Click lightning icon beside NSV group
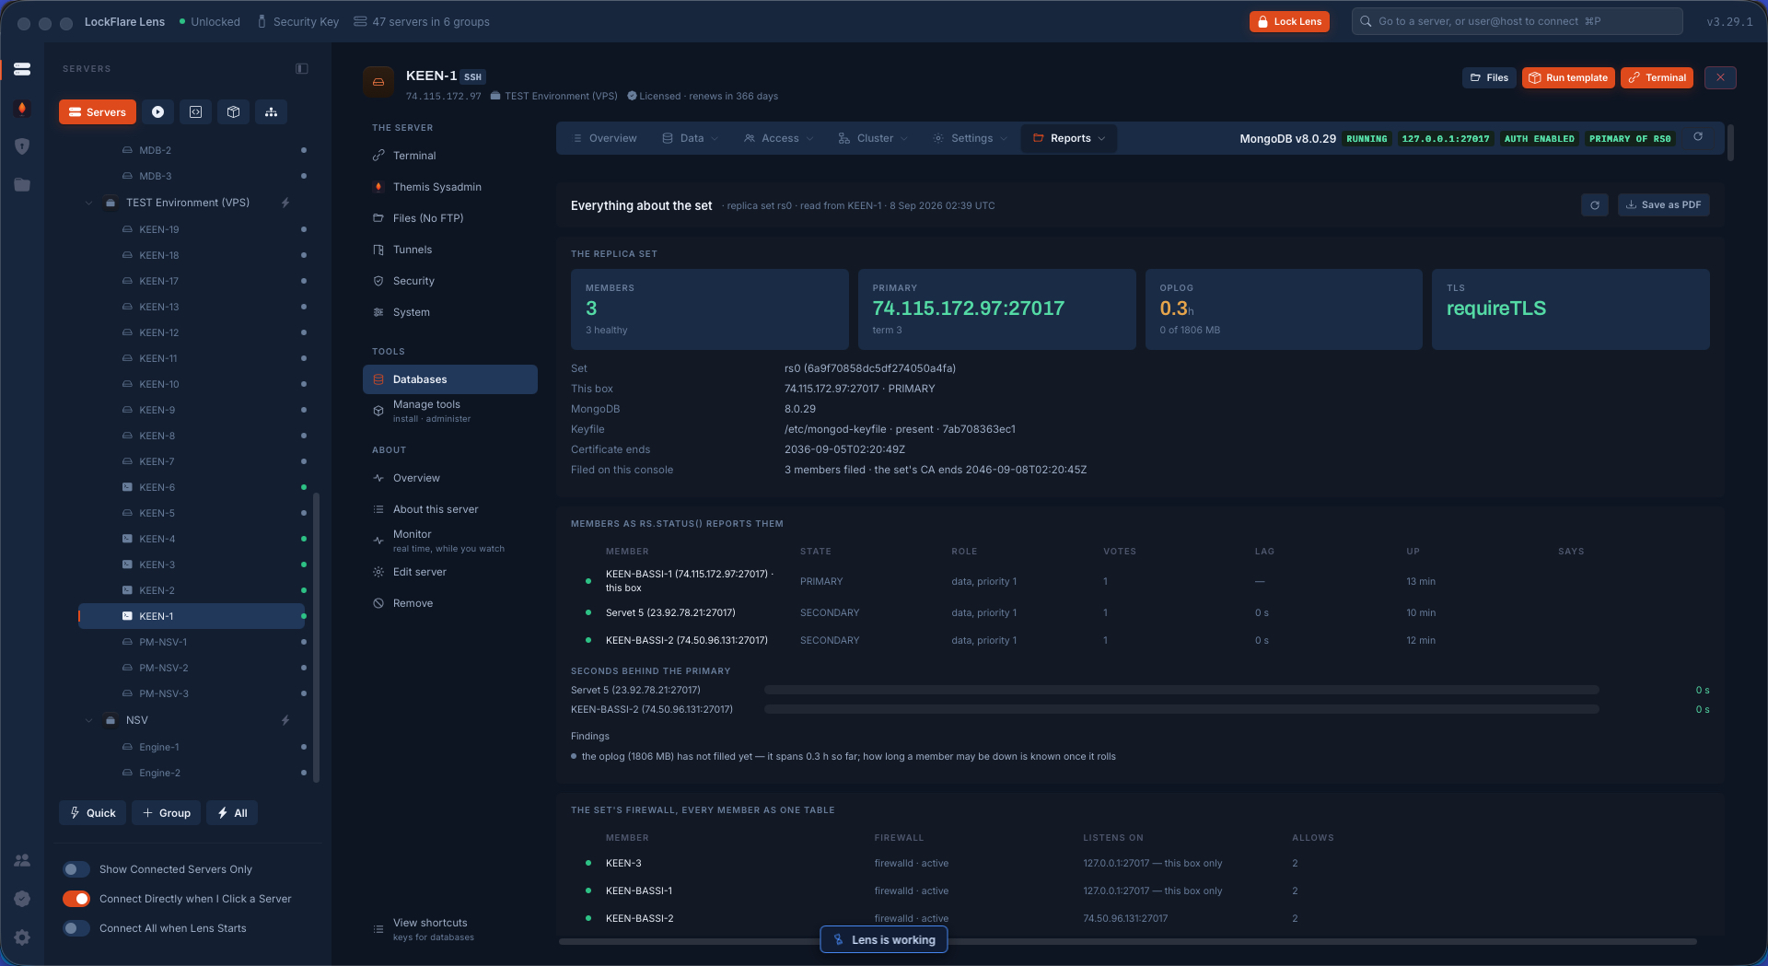This screenshot has height=966, width=1768. pos(285,720)
